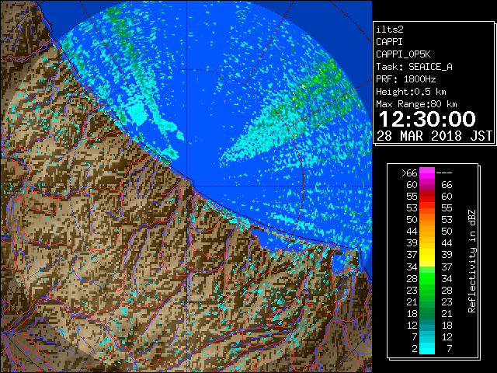Click the 'PRF: 1800Hz' line
497x373 pixels.
(x=405, y=79)
